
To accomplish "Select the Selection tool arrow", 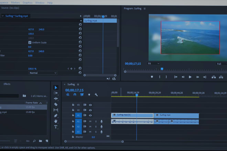I will pos(56,88).
